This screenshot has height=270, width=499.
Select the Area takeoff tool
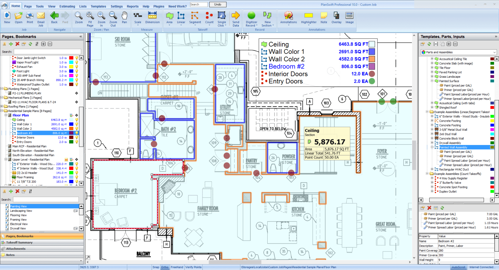pyautogui.click(x=169, y=18)
